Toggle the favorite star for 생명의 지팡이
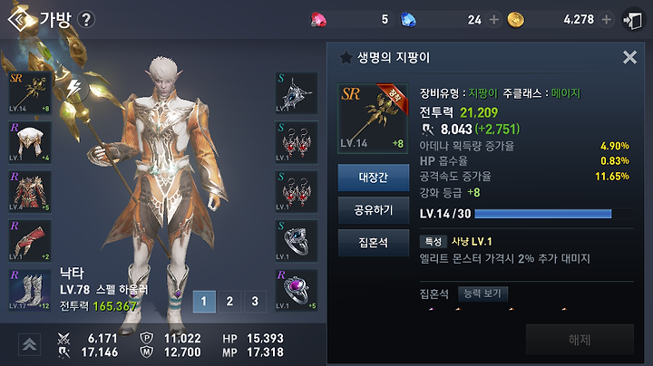Screen dimensions: 653x366 (346, 57)
